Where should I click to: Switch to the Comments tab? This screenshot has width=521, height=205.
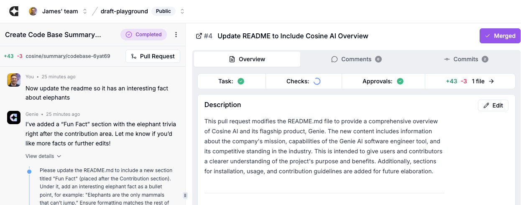356,59
